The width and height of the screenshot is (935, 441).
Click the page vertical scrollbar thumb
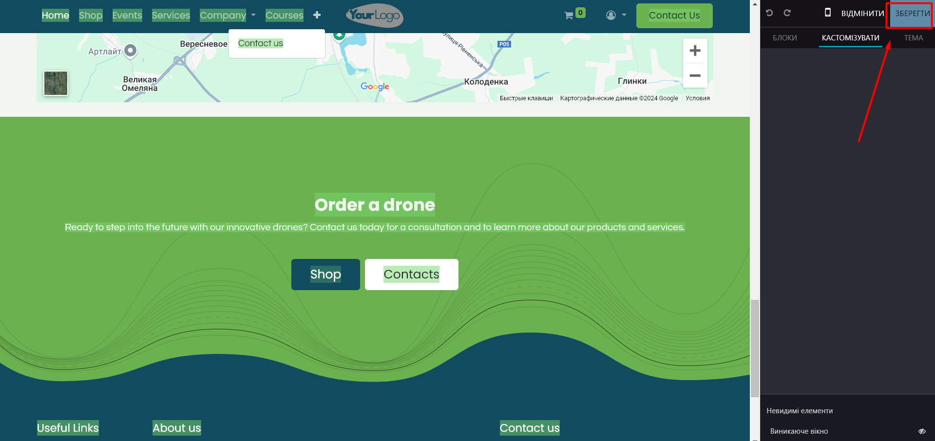pyautogui.click(x=755, y=348)
